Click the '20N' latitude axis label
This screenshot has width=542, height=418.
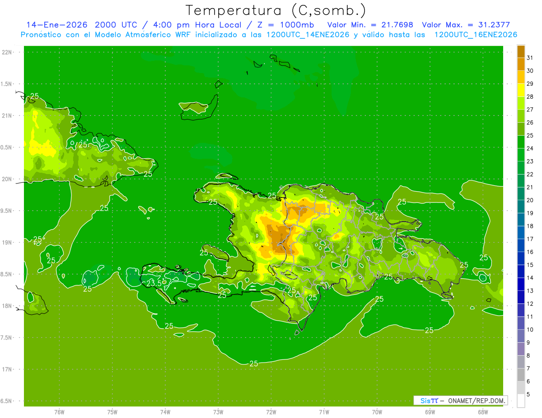tap(7, 179)
